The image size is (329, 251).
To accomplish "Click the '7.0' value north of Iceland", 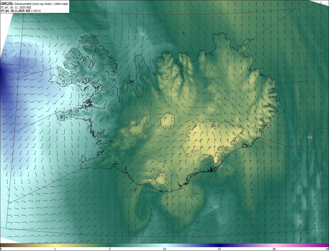I will point(141,34).
